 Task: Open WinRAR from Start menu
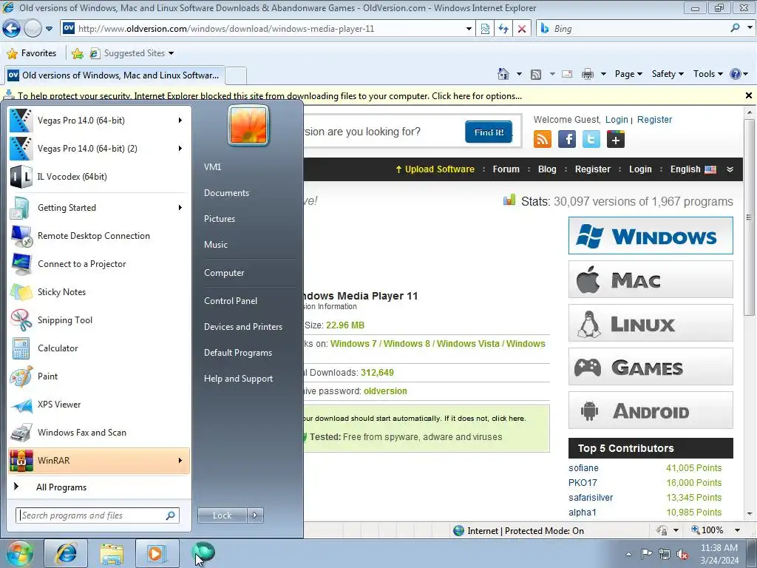point(99,460)
